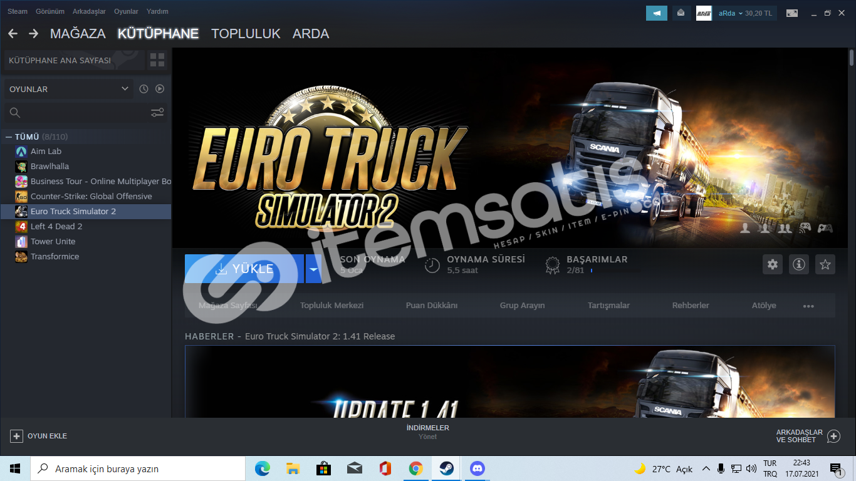Click the Aim Lab game icon

[21, 151]
